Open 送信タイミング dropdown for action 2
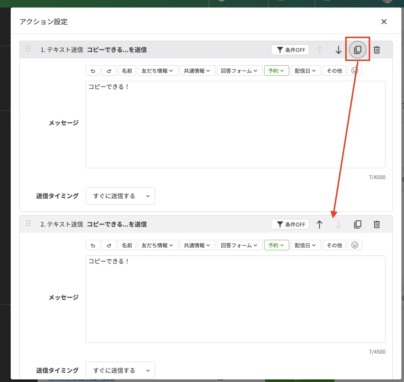Screen dimensions: 404x382 click(120, 370)
